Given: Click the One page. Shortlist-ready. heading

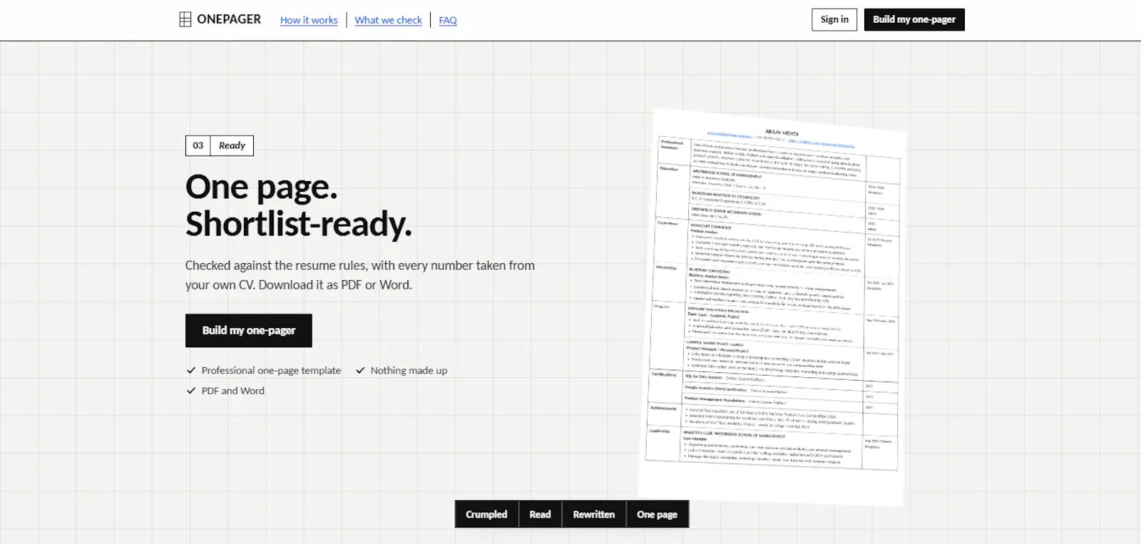Looking at the screenshot, I should [298, 205].
